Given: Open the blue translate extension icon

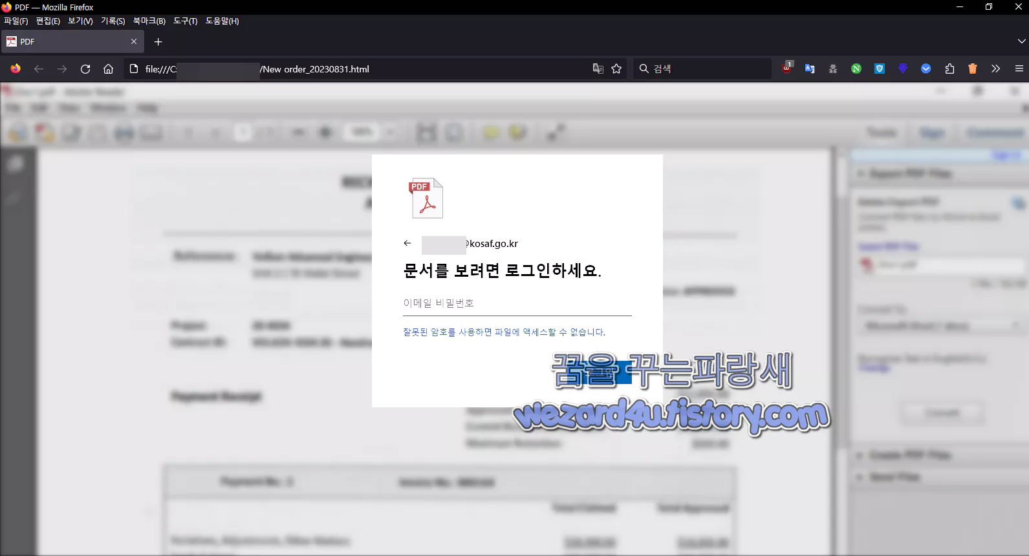Looking at the screenshot, I should point(810,69).
